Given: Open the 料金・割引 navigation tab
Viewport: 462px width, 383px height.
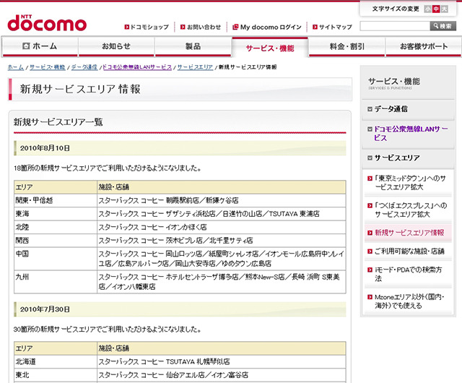Looking at the screenshot, I should pyautogui.click(x=346, y=46).
